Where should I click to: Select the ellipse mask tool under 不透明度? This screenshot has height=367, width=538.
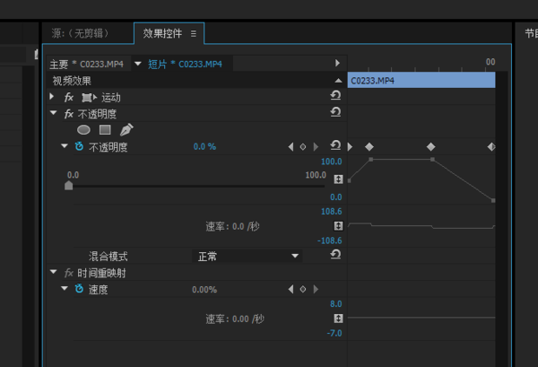coord(83,129)
